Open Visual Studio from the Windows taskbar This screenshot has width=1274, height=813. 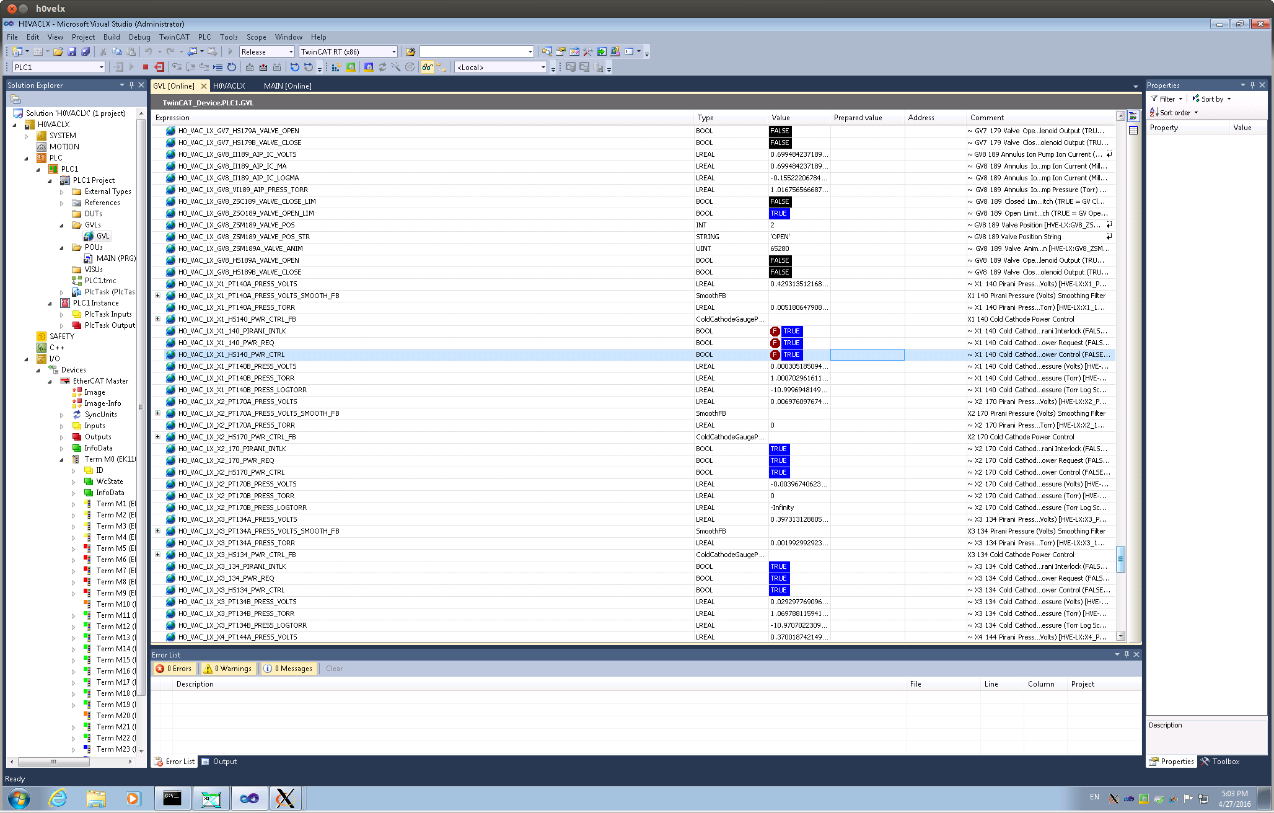pos(249,798)
